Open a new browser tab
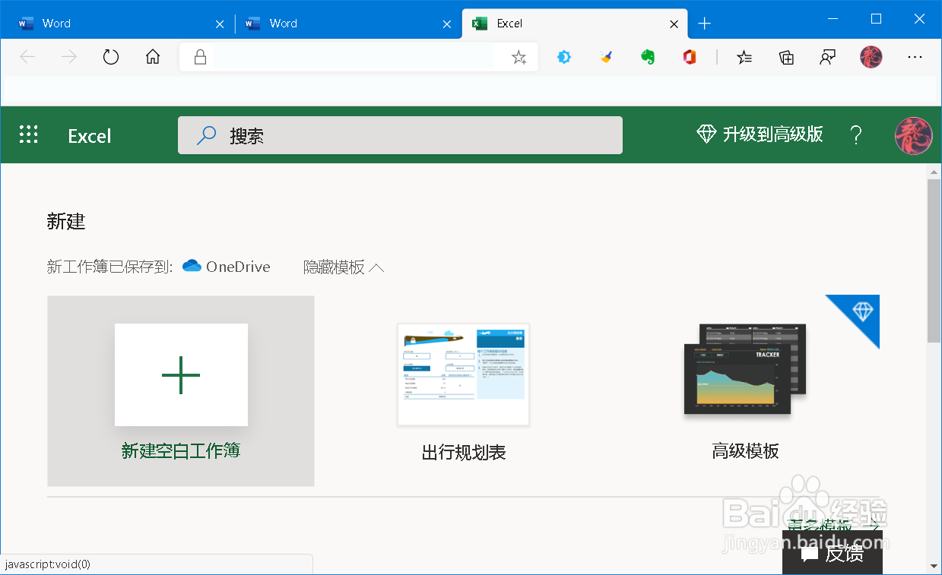Image resolution: width=942 pixels, height=575 pixels. (704, 24)
